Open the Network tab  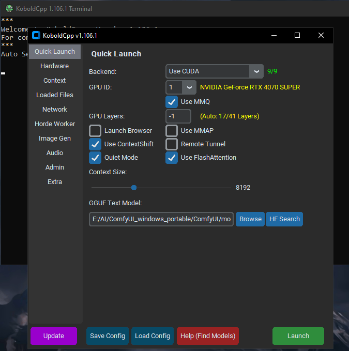coord(55,110)
